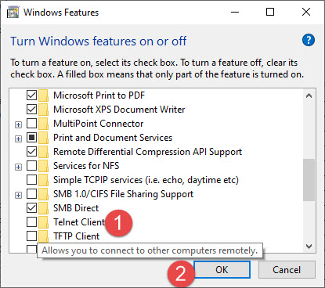Image resolution: width=325 pixels, height=288 pixels.
Task: Toggle the Print and Document Services checkbox
Action: (31, 138)
